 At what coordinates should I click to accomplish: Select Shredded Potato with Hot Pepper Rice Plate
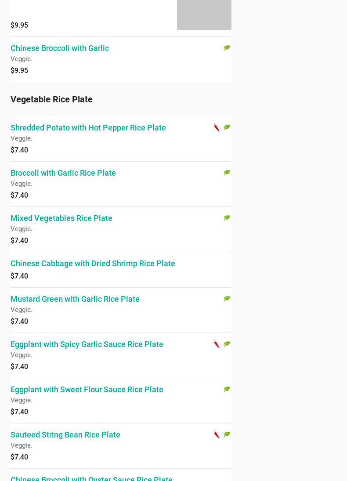(x=88, y=127)
